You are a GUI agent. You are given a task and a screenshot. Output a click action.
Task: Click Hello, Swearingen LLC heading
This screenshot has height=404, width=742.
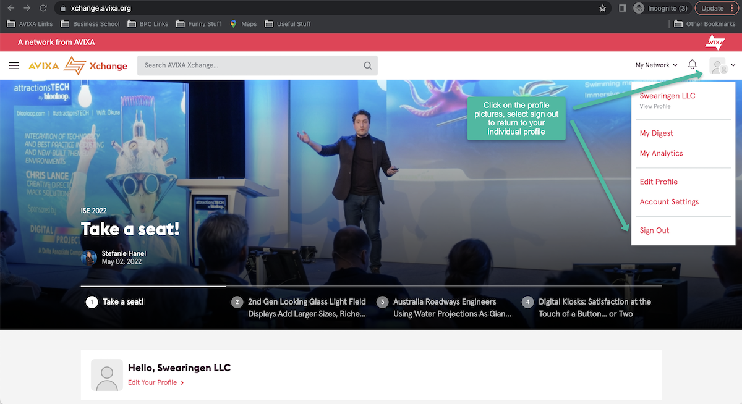179,368
